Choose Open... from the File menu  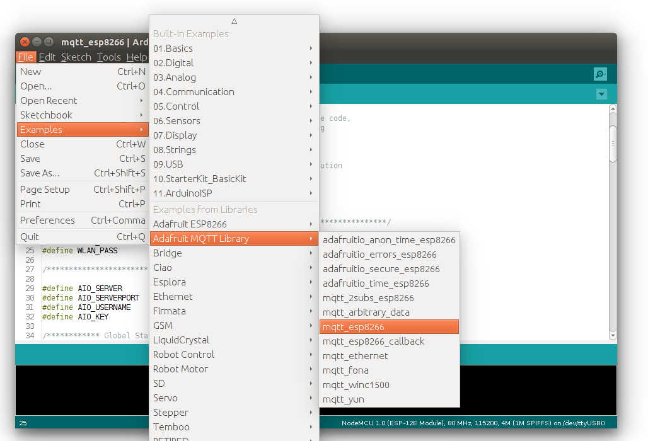83,86
